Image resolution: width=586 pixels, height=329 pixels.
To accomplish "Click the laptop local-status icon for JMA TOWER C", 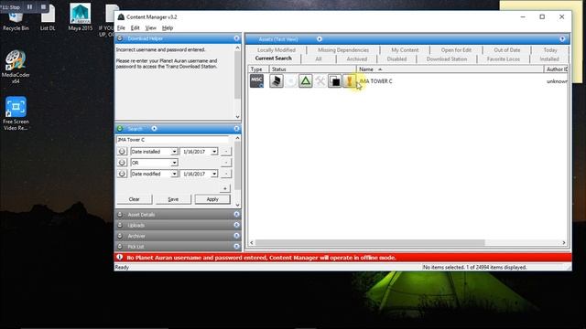I will click(277, 81).
